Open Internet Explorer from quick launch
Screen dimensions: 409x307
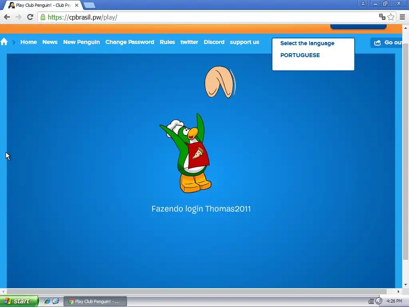click(x=47, y=301)
